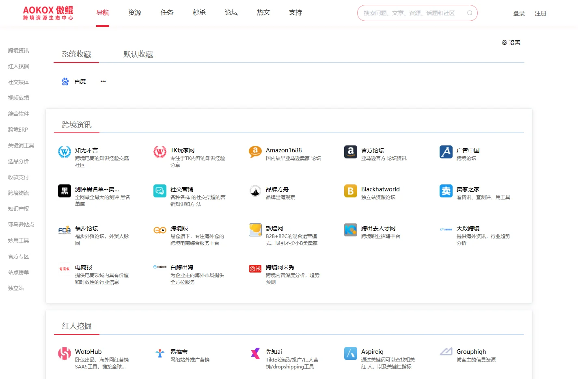Click the 官方论坛 Amazon icon
The image size is (578, 379).
(351, 152)
